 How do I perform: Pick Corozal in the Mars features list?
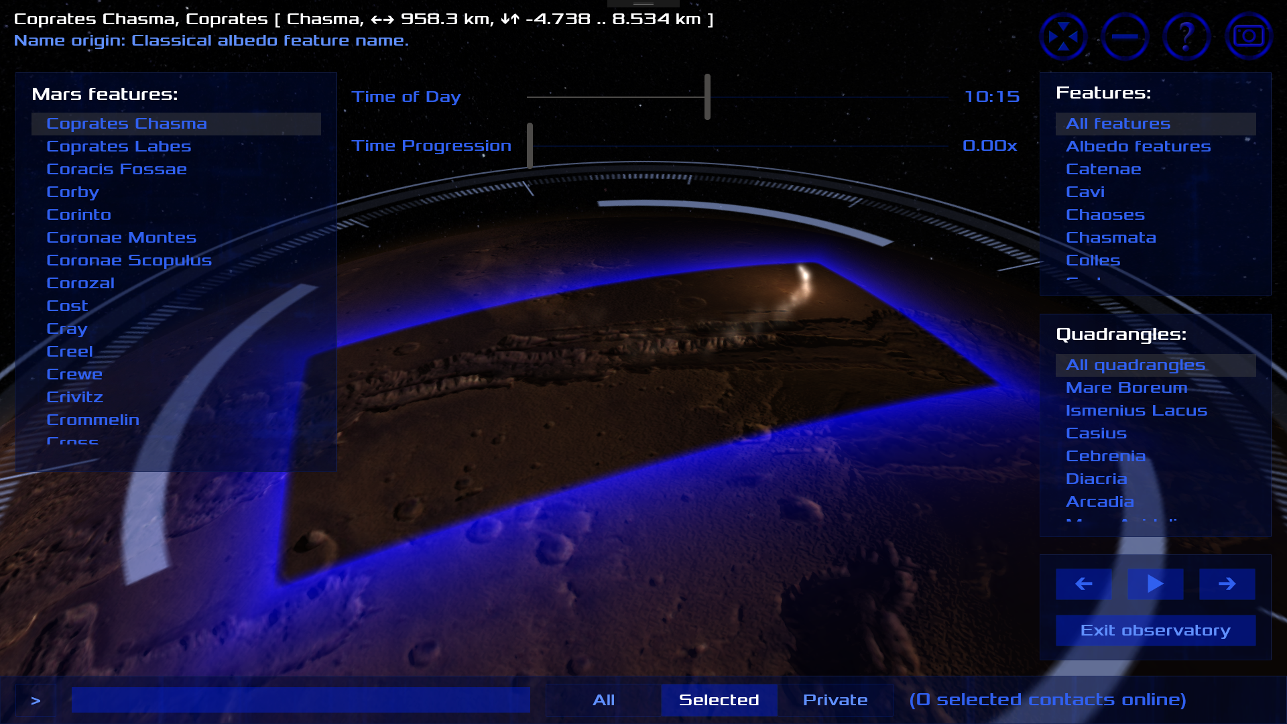tap(176, 284)
